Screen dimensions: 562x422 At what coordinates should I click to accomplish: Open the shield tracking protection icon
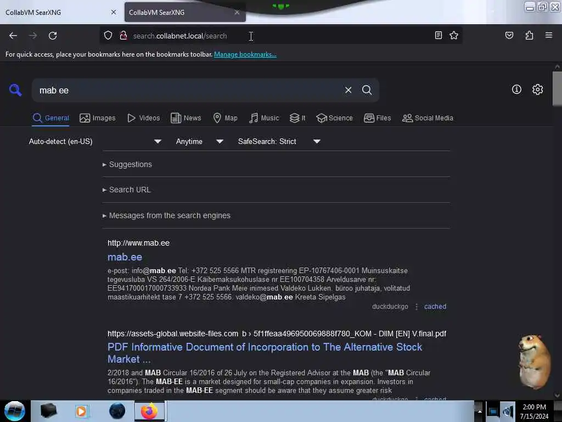click(108, 35)
